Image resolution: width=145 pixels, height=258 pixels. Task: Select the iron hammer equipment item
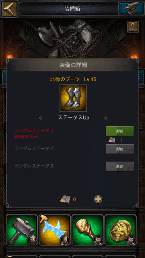click(x=22, y=230)
